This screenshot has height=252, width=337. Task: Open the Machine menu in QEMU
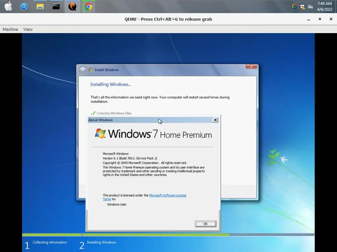[10, 29]
